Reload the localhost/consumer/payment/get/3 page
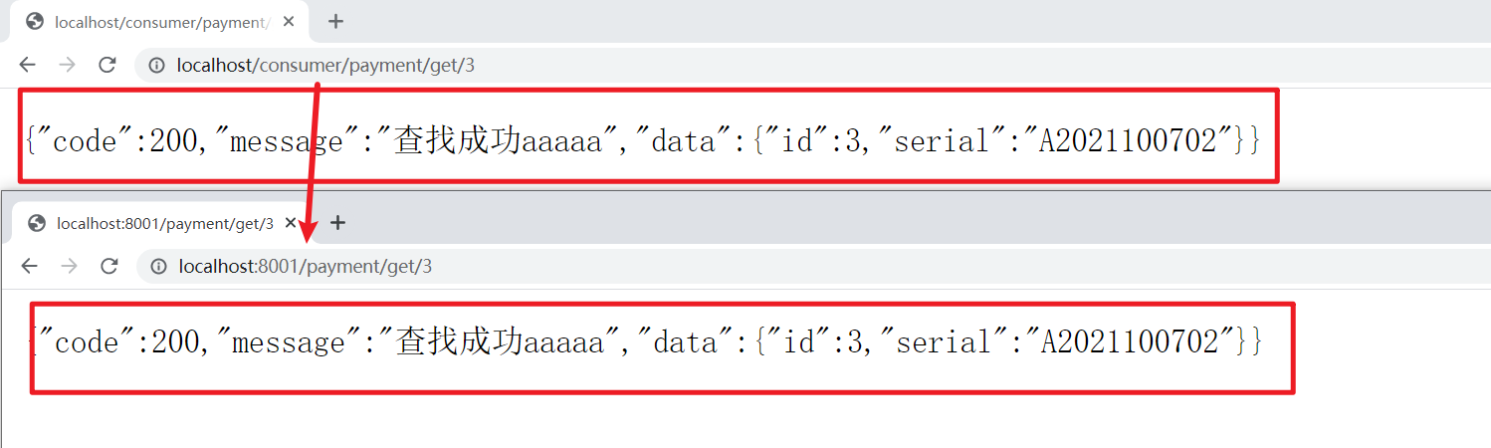This screenshot has height=448, width=1491. pos(106,65)
